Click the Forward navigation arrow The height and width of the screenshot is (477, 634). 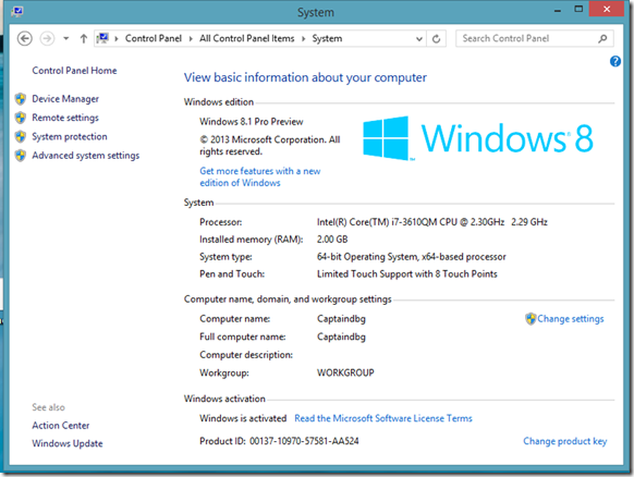pyautogui.click(x=48, y=39)
